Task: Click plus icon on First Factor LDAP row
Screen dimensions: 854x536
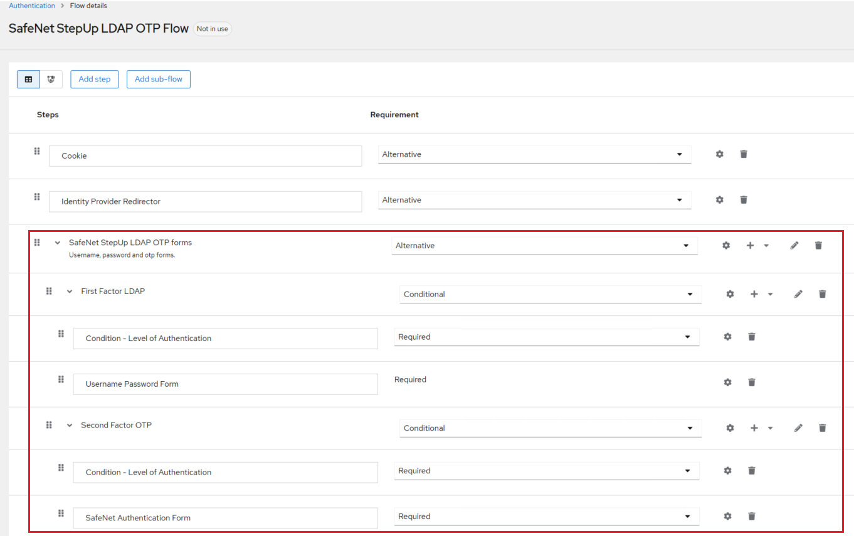Action: [x=754, y=294]
